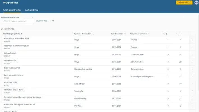Reset filters with the refresh icon
This screenshot has width=199, height=112.
pyautogui.click(x=53, y=21)
